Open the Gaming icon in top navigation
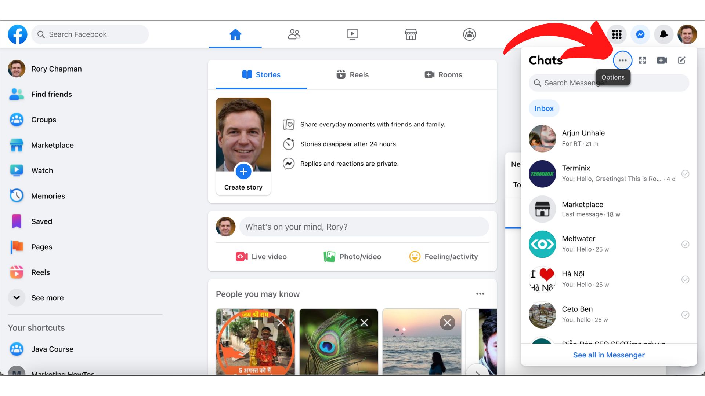The image size is (705, 396). tap(469, 34)
